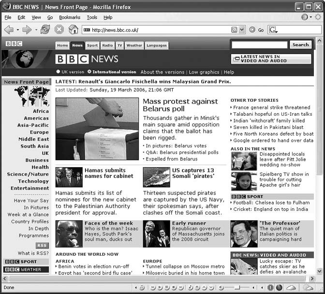Image resolution: width=325 pixels, height=294 pixels.
Task: Open the Forward button history dropdown arrow
Action: point(36,30)
